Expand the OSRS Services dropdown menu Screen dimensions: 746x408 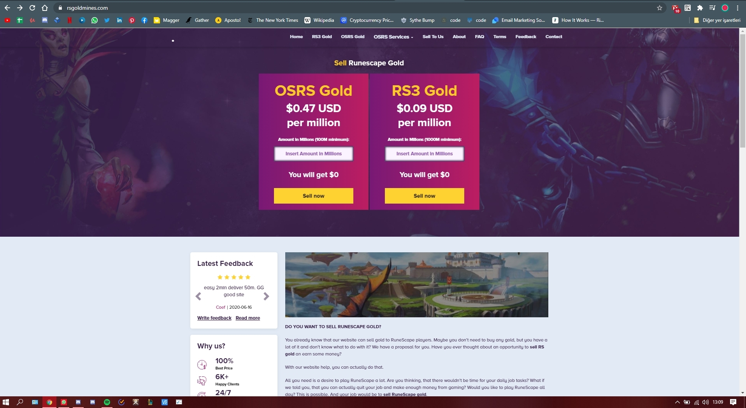click(393, 37)
